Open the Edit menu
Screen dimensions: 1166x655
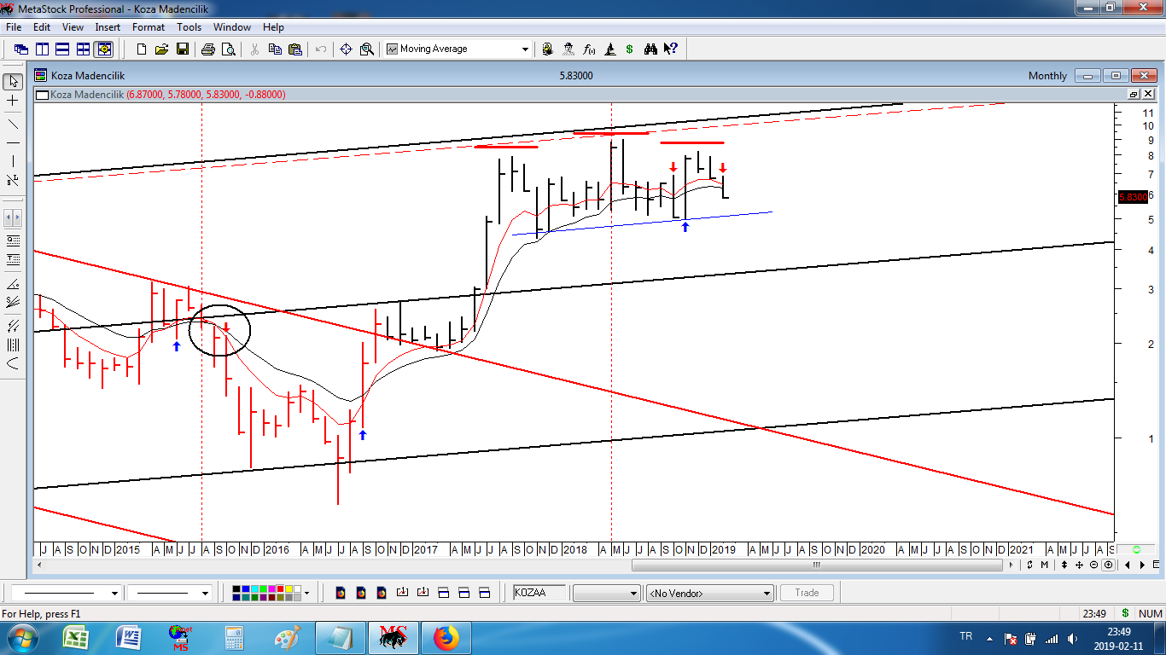coord(42,27)
